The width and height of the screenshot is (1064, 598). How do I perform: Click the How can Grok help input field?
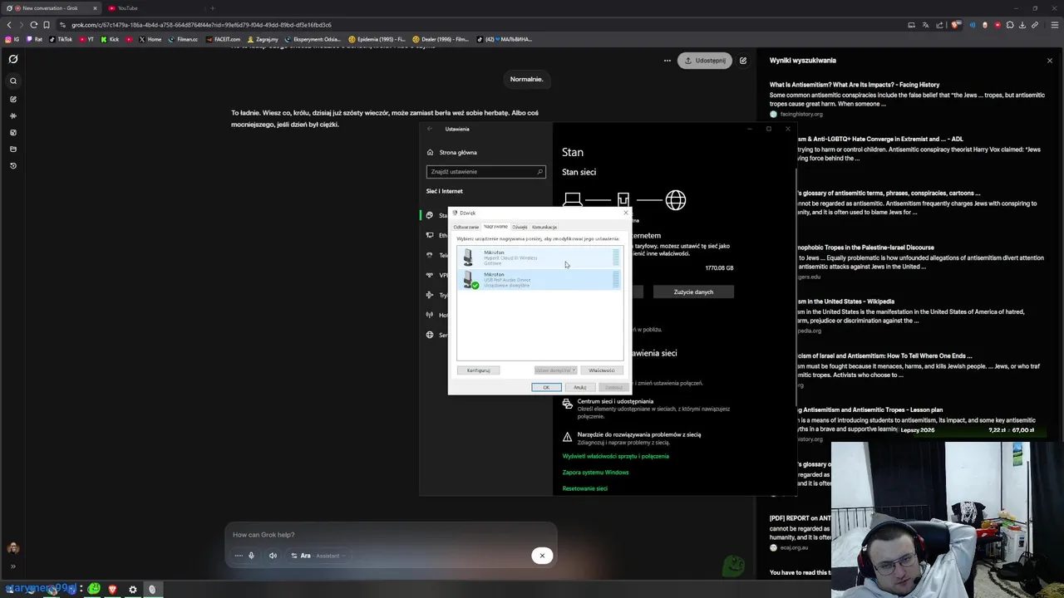[x=390, y=535]
